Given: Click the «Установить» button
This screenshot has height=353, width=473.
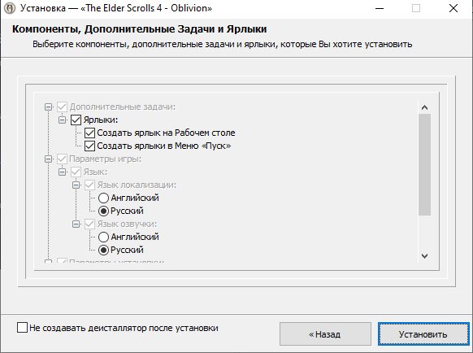Looking at the screenshot, I should pos(423,334).
